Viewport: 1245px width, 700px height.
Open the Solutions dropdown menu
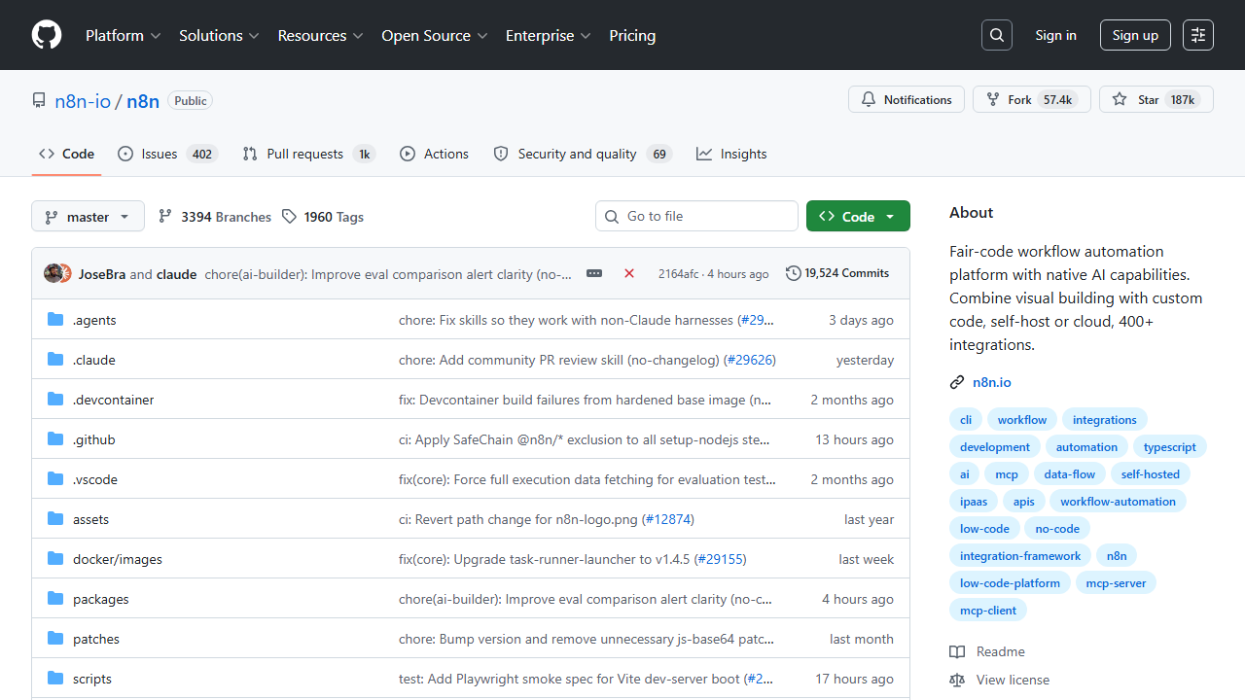[219, 35]
